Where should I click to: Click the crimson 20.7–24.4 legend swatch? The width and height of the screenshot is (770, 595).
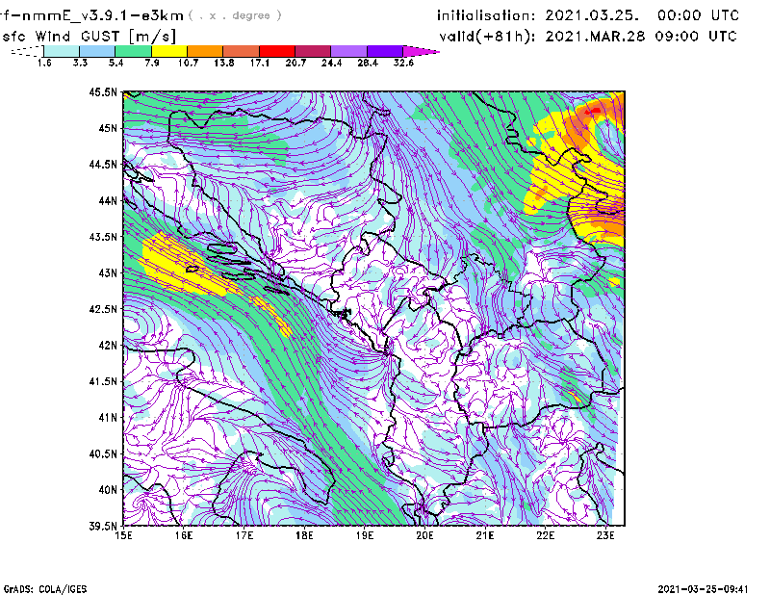pos(313,51)
